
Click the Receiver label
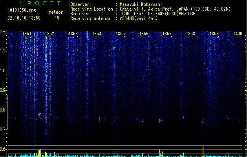pos(80,14)
